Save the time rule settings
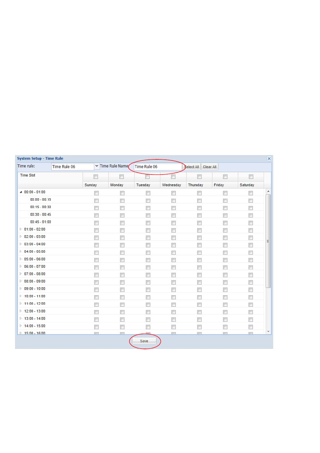 pyautogui.click(x=144, y=341)
